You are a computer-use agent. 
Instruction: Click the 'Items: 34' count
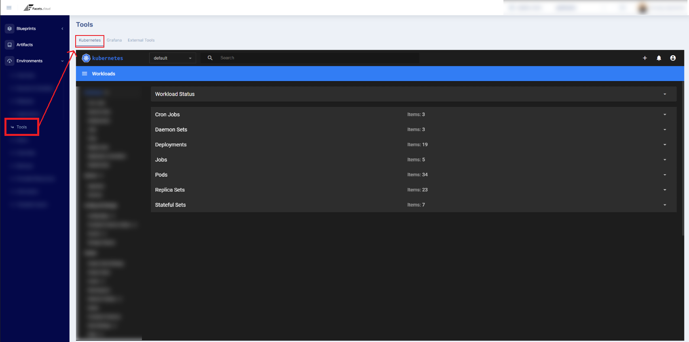(417, 175)
